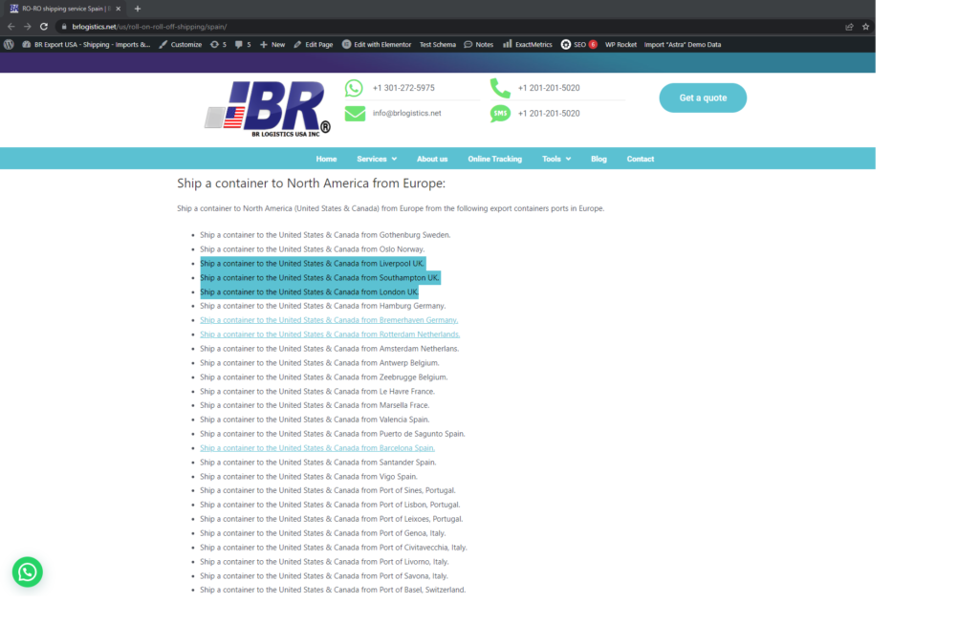
Task: Click the green envelope email icon
Action: [355, 113]
